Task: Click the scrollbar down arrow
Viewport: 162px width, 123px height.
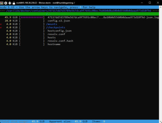Action: click(160, 121)
